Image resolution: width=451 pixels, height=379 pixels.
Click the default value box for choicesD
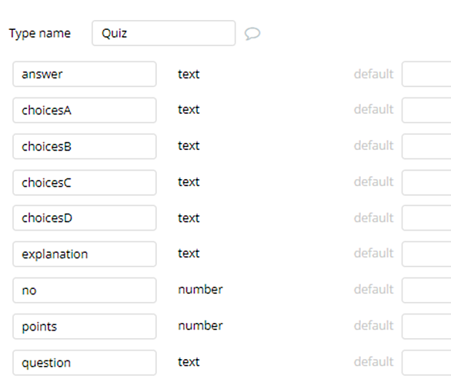(x=426, y=218)
